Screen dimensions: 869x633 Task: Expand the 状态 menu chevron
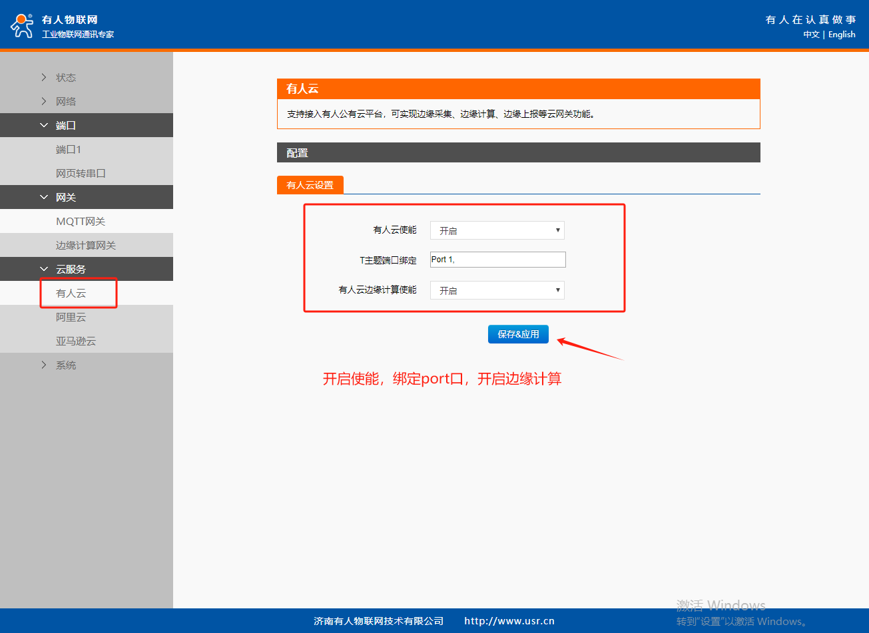[44, 77]
